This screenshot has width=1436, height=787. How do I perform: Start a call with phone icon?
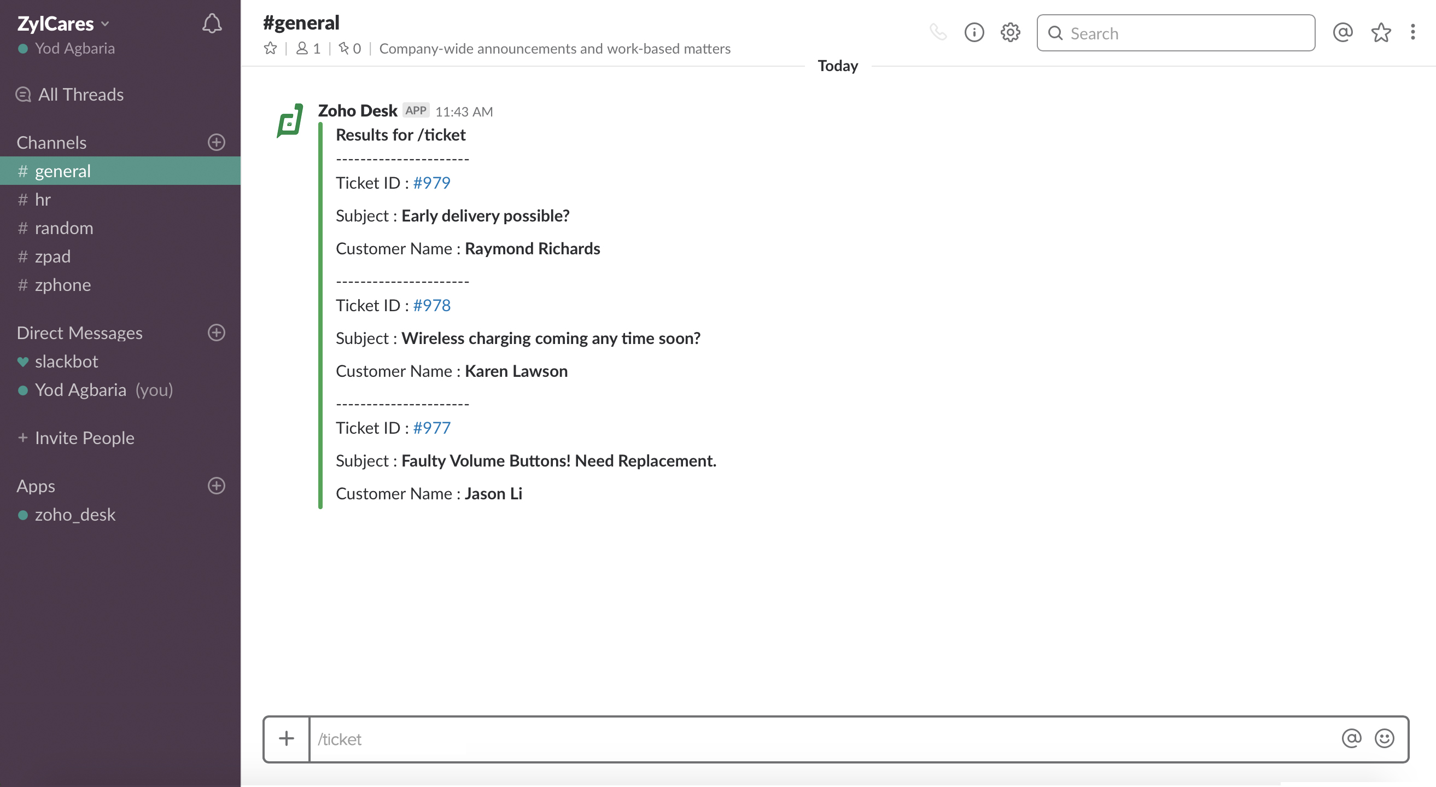pos(938,32)
